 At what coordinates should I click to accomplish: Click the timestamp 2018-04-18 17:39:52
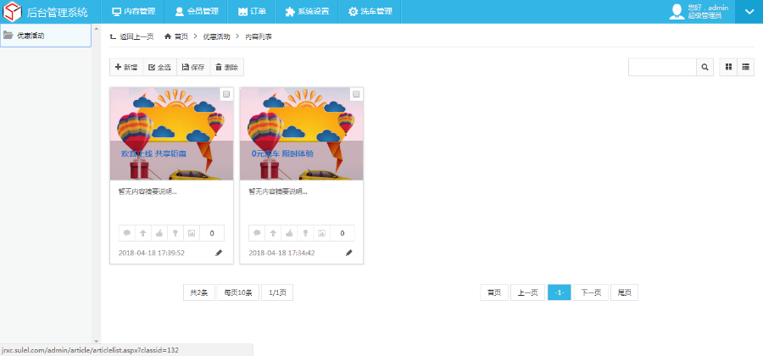[x=152, y=253]
